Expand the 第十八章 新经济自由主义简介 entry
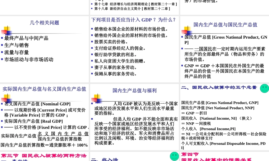The width and height of the screenshot is (269, 161). [x=132, y=8]
